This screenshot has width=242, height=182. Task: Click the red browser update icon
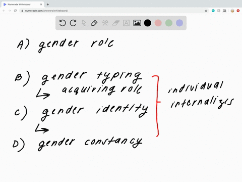(x=238, y=11)
